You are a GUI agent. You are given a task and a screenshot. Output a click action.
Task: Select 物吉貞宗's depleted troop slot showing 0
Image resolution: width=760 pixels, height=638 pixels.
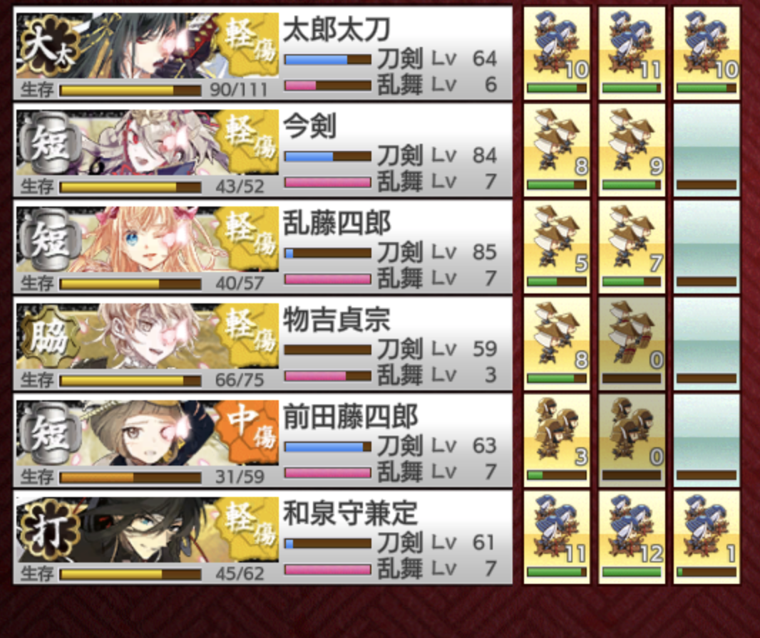pos(632,344)
